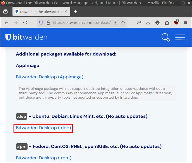
Task: Click 'Additional packages available for download:' heading
Action: click(x=66, y=54)
